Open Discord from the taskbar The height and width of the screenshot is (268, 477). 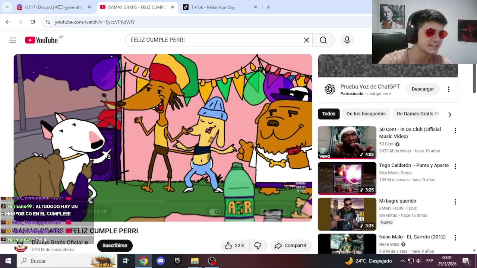[161, 261]
